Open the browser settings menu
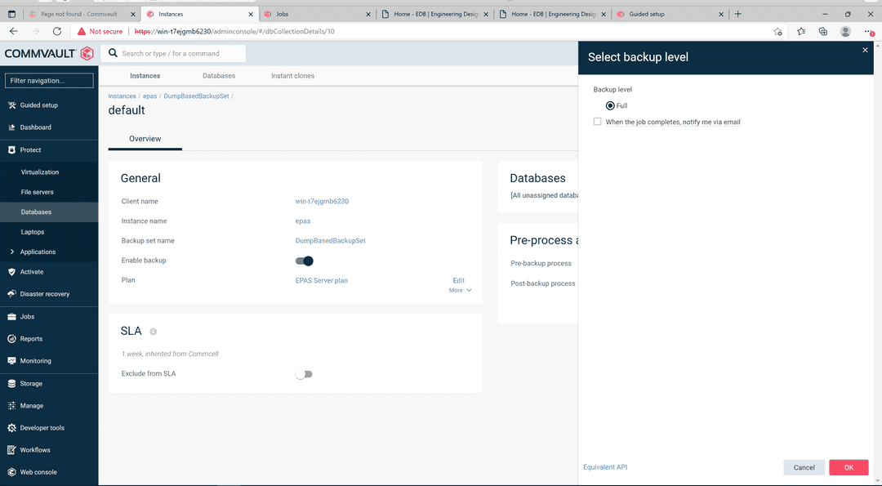Image resolution: width=882 pixels, height=486 pixels. (x=868, y=31)
